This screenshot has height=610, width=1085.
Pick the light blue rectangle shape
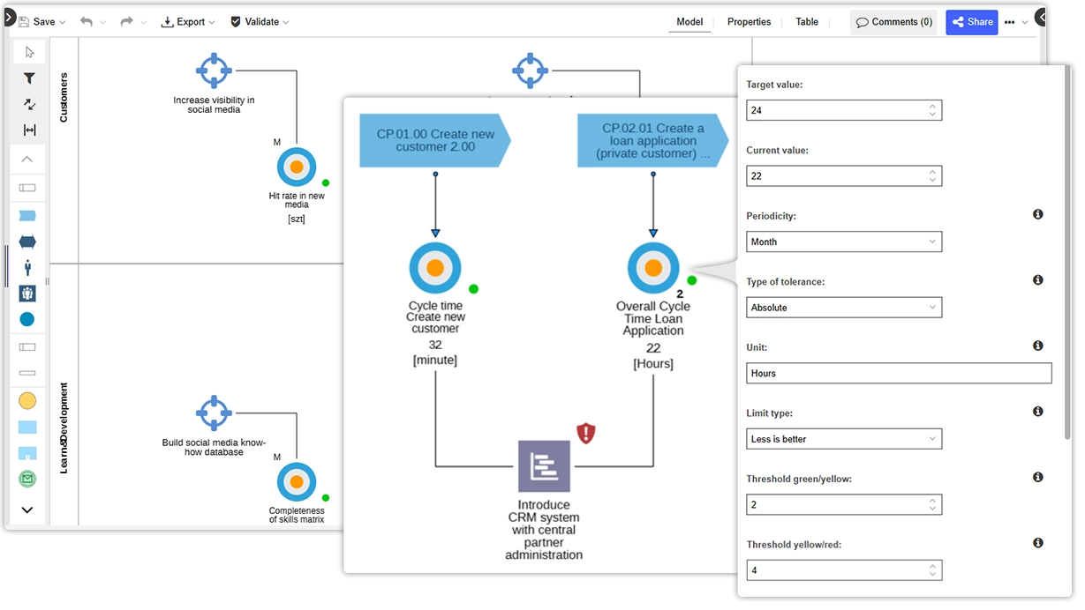coord(27,428)
